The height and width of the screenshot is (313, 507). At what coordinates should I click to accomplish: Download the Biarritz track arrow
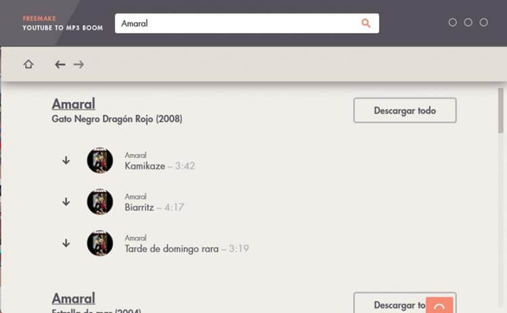(66, 201)
